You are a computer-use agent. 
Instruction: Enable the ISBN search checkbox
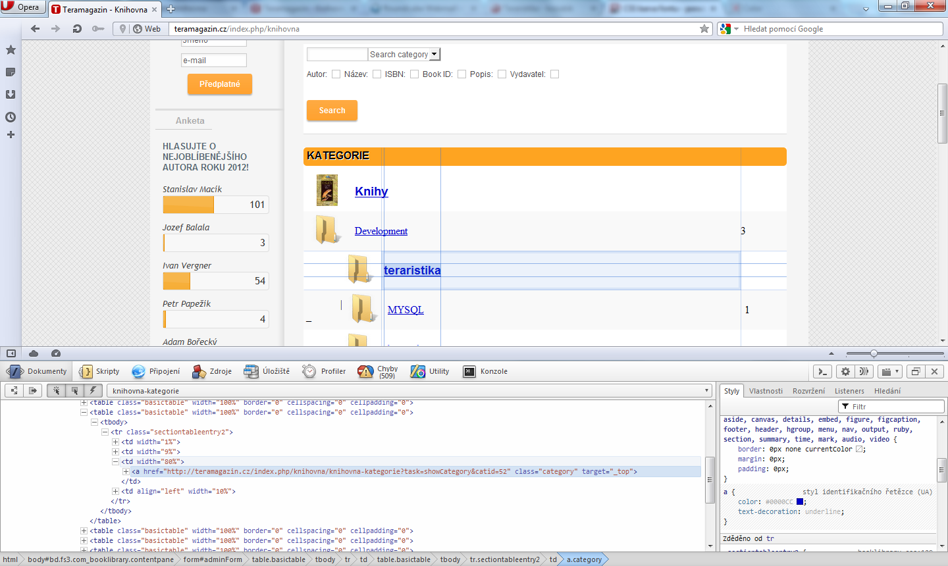point(414,74)
